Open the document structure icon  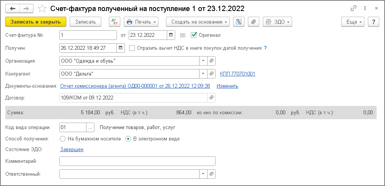coord(239,22)
